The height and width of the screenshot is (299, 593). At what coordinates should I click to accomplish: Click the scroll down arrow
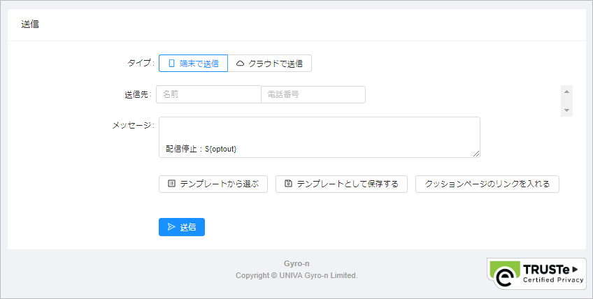coord(566,110)
